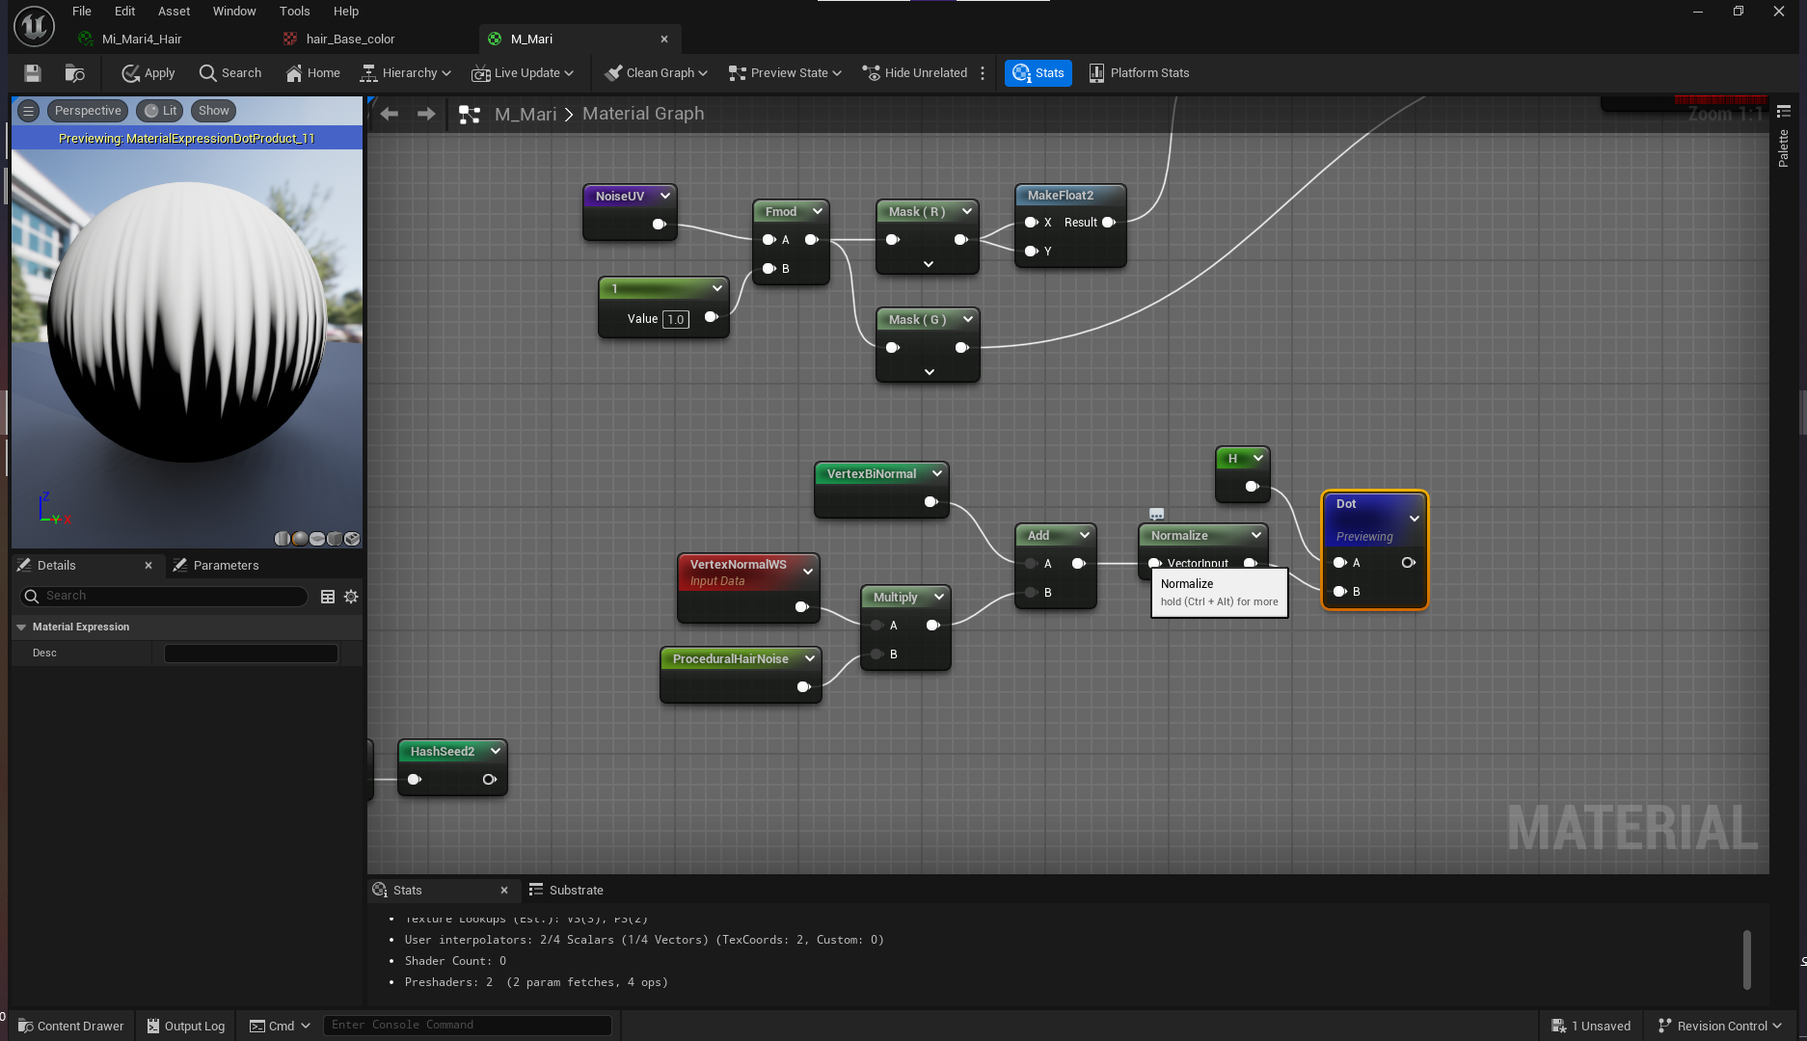This screenshot has height=1041, width=1807.
Task: Click the Dot node output pin
Action: pos(1409,563)
